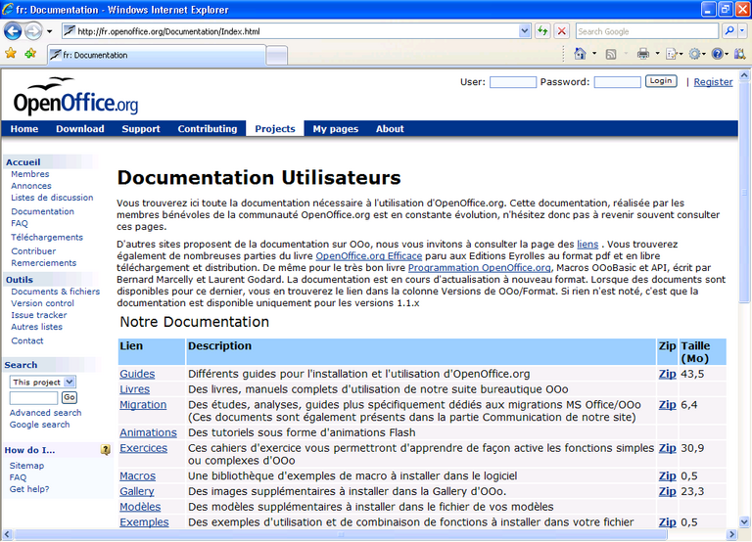
Task: Select the Projects navigation tab
Action: click(x=275, y=128)
